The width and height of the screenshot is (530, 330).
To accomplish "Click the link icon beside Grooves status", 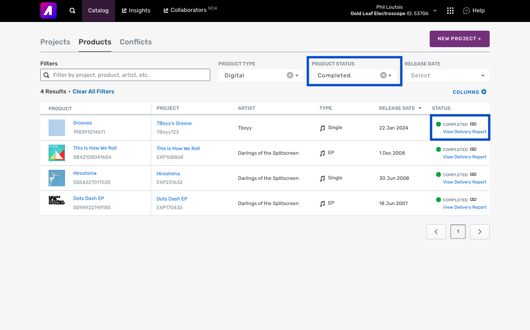I will 473,124.
